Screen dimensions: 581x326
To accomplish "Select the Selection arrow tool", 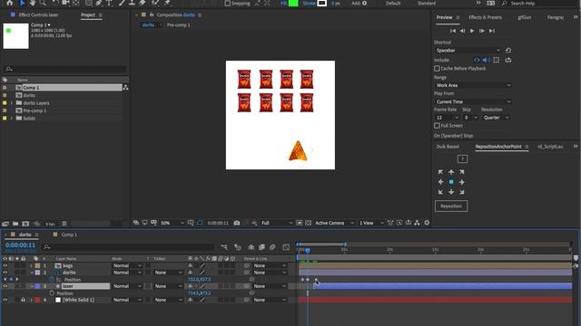I will pos(22,3).
